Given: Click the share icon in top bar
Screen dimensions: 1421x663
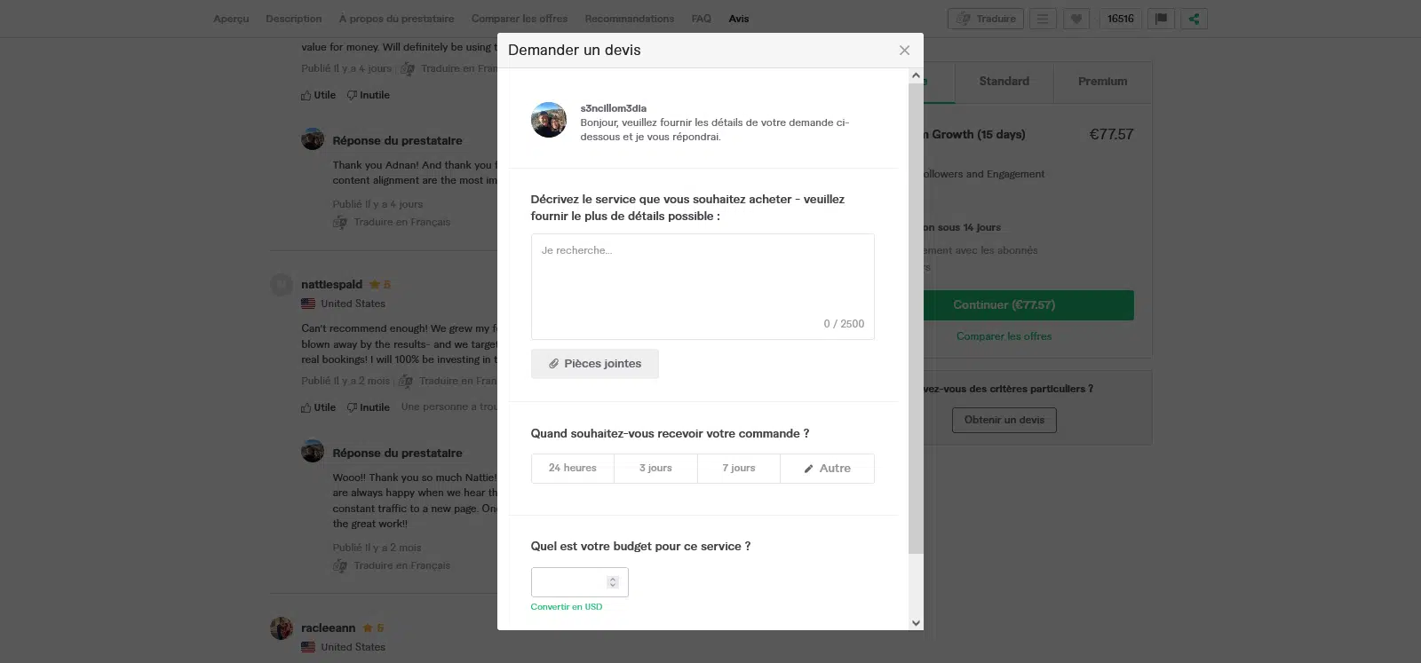Looking at the screenshot, I should (1194, 19).
